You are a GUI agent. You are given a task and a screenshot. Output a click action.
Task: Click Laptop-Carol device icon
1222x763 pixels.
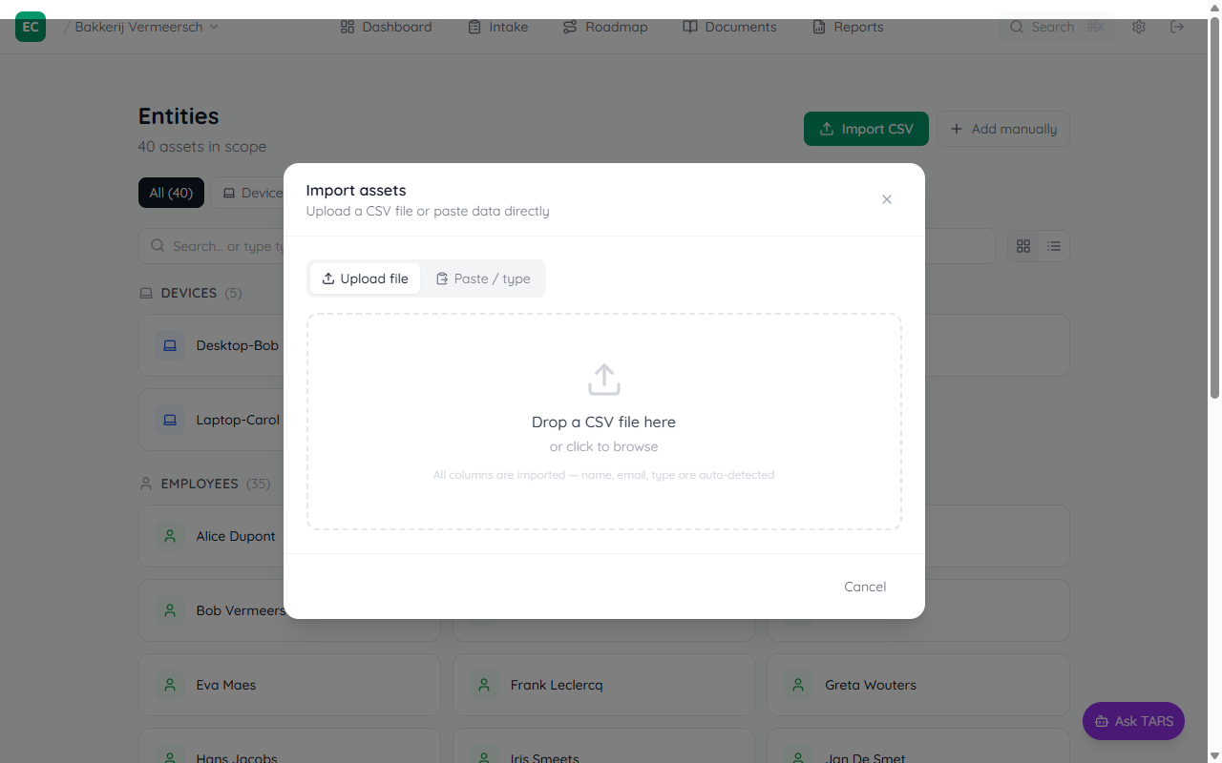pos(170,420)
